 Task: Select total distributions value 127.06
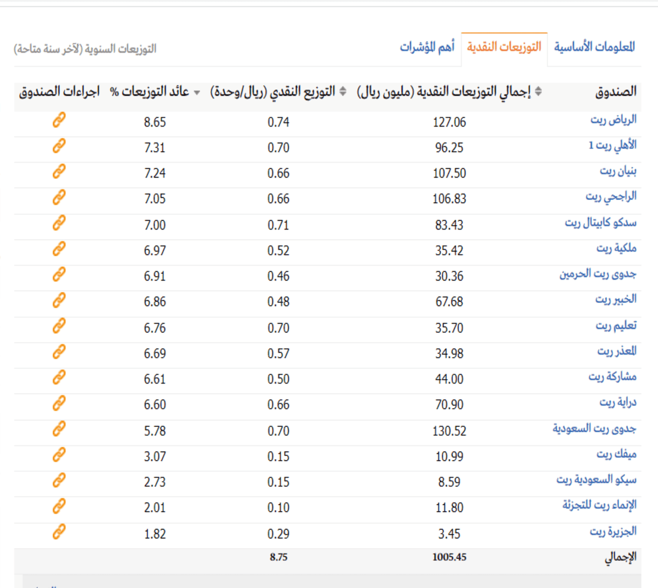[449, 122]
